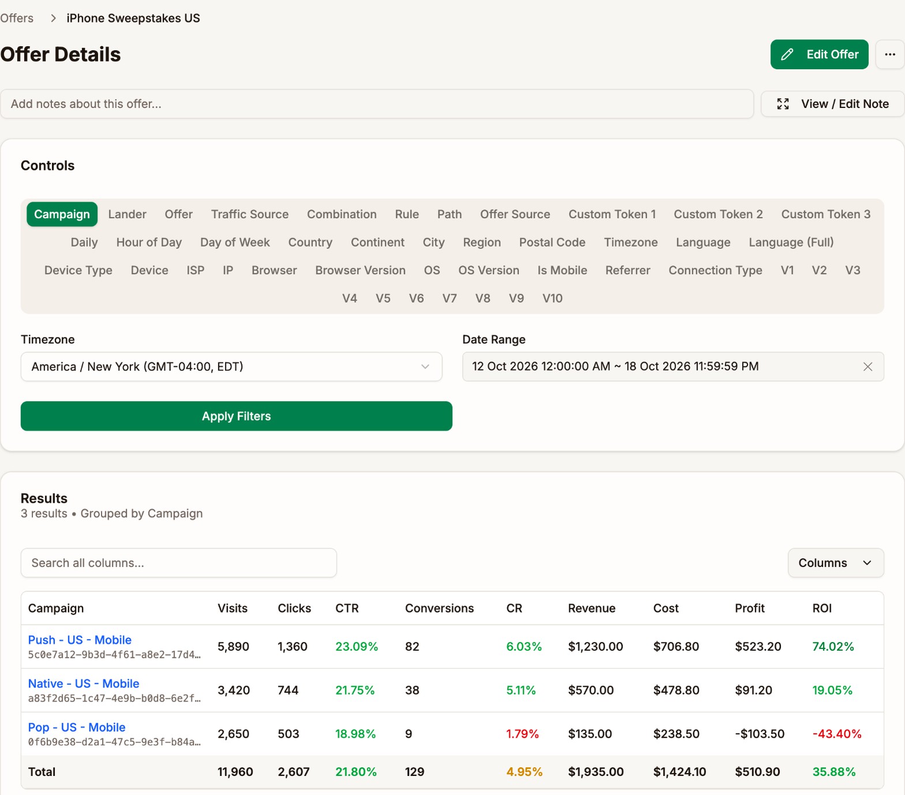Open the Pop - US - Mobile campaign
905x795 pixels.
[x=77, y=727]
